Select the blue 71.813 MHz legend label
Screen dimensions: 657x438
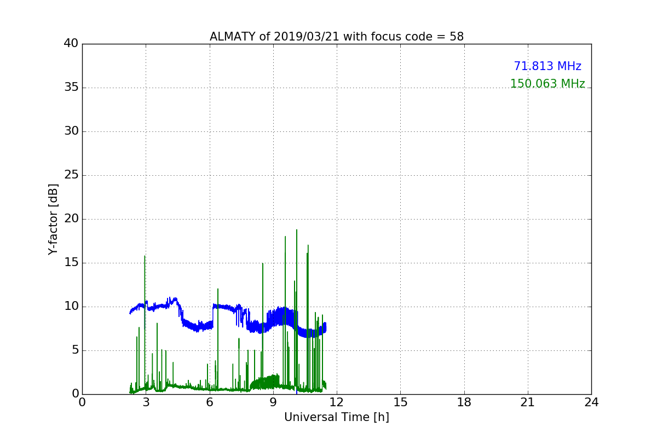pos(547,66)
